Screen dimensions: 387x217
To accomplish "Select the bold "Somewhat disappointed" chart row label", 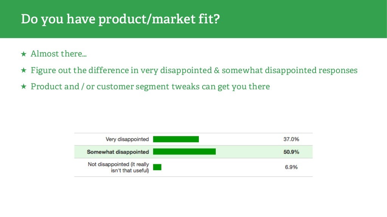I will click(118, 152).
